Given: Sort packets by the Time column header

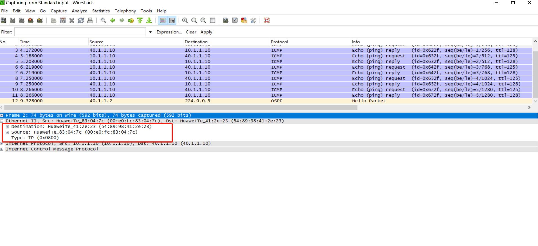Looking at the screenshot, I should (x=54, y=42).
